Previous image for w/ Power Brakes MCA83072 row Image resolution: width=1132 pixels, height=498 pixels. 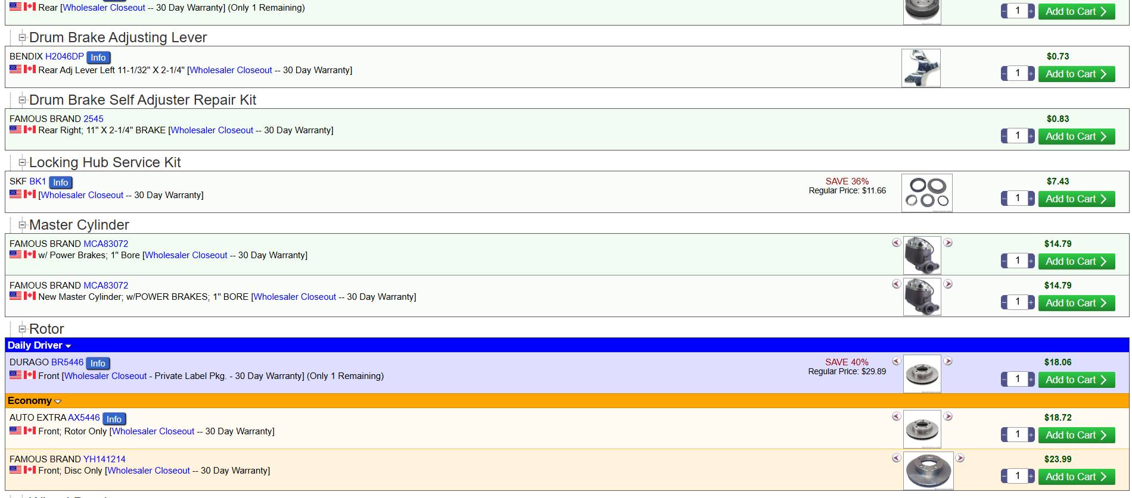click(x=896, y=243)
